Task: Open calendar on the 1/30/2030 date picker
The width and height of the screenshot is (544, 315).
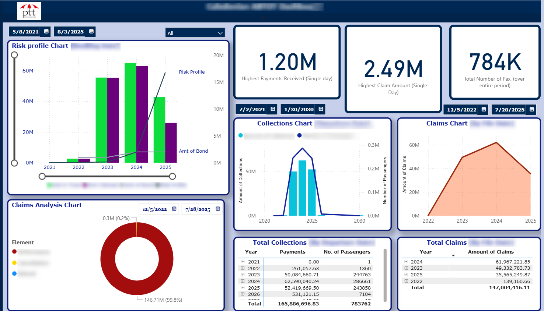Action: (x=319, y=109)
